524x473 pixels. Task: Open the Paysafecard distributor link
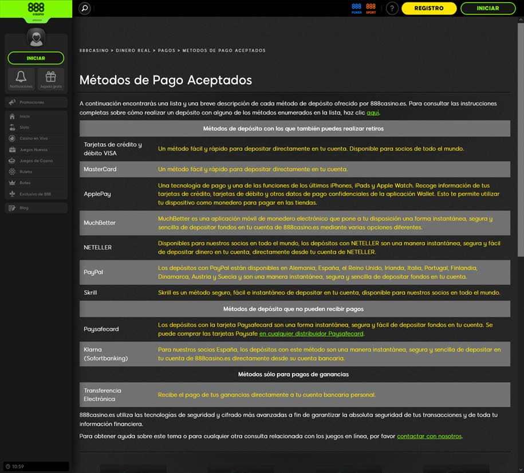pyautogui.click(x=312, y=333)
